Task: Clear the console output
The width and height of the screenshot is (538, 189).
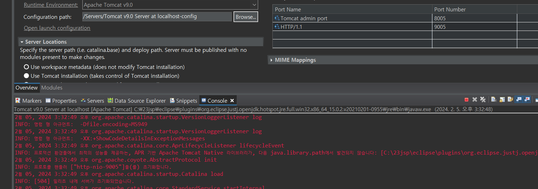Action: tap(493, 100)
